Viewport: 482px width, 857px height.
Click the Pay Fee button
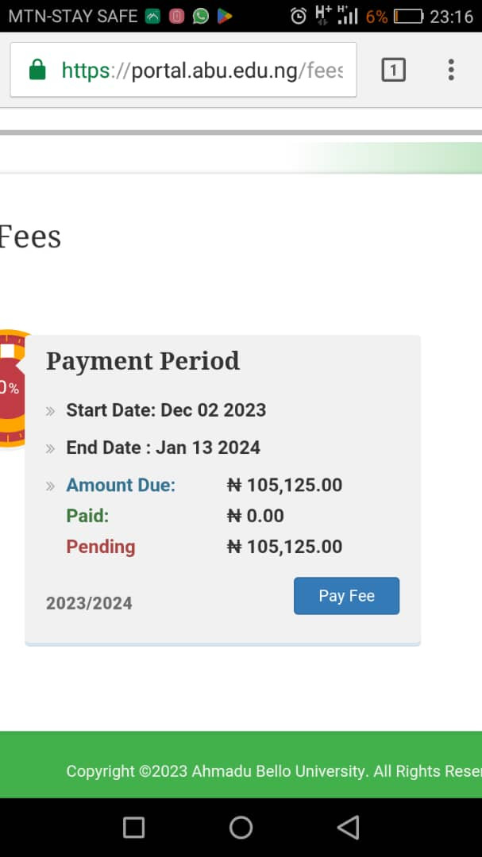pyautogui.click(x=346, y=596)
